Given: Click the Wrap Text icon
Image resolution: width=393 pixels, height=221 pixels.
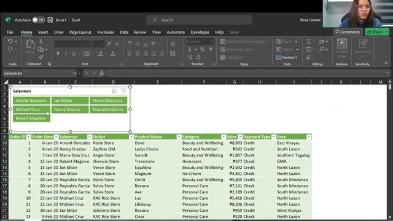Looking at the screenshot, I should pos(173,44).
